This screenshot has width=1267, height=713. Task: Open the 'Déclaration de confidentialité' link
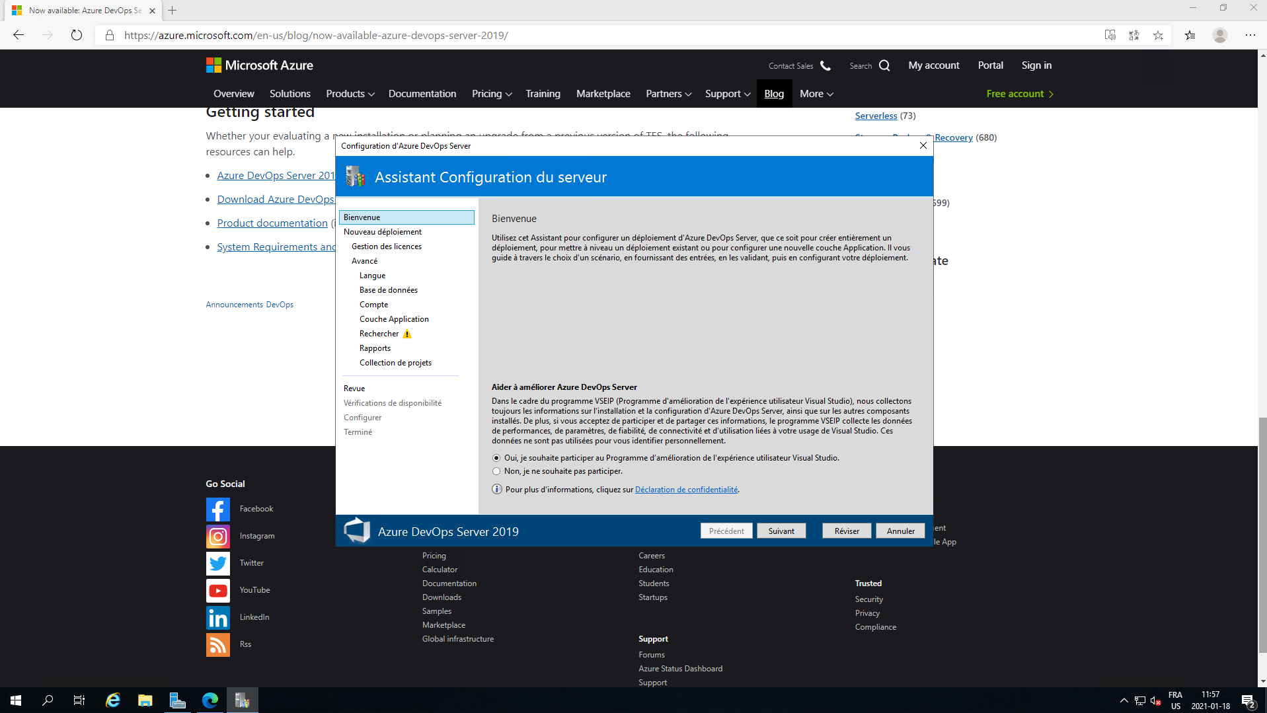pos(686,490)
